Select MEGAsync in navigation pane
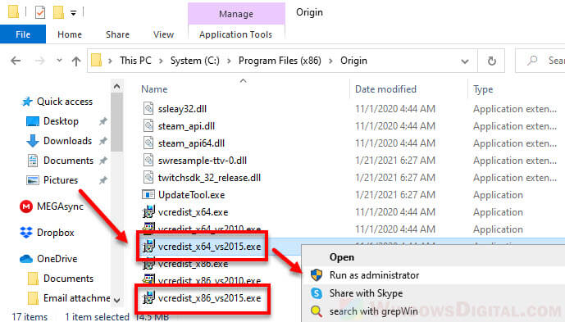Screen dimensions: 565x322 pyautogui.click(x=60, y=206)
